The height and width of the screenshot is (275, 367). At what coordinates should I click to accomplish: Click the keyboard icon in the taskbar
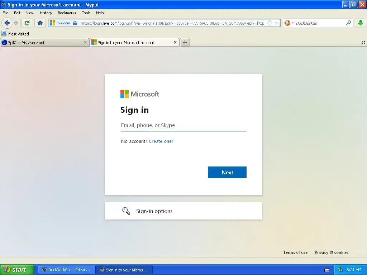(x=327, y=270)
